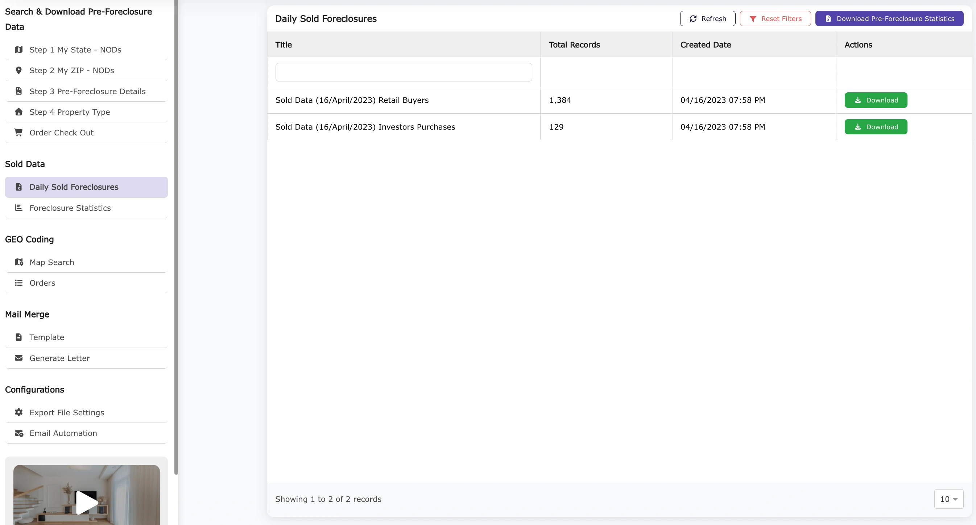Click the map icon beside Step 1 My State
976x525 pixels.
pos(18,50)
